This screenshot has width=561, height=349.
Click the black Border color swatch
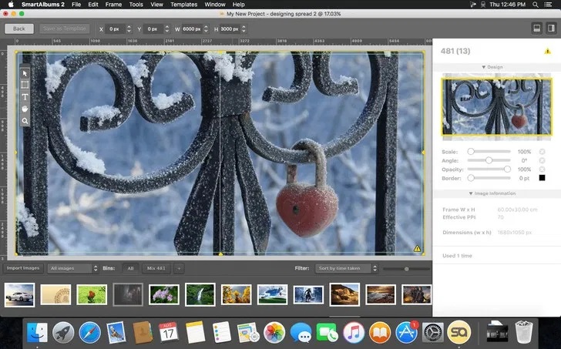(542, 178)
